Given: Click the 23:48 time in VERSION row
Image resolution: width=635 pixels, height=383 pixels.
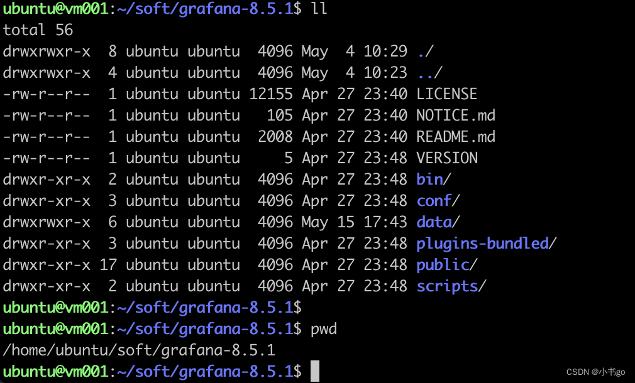Looking at the screenshot, I should (x=385, y=158).
